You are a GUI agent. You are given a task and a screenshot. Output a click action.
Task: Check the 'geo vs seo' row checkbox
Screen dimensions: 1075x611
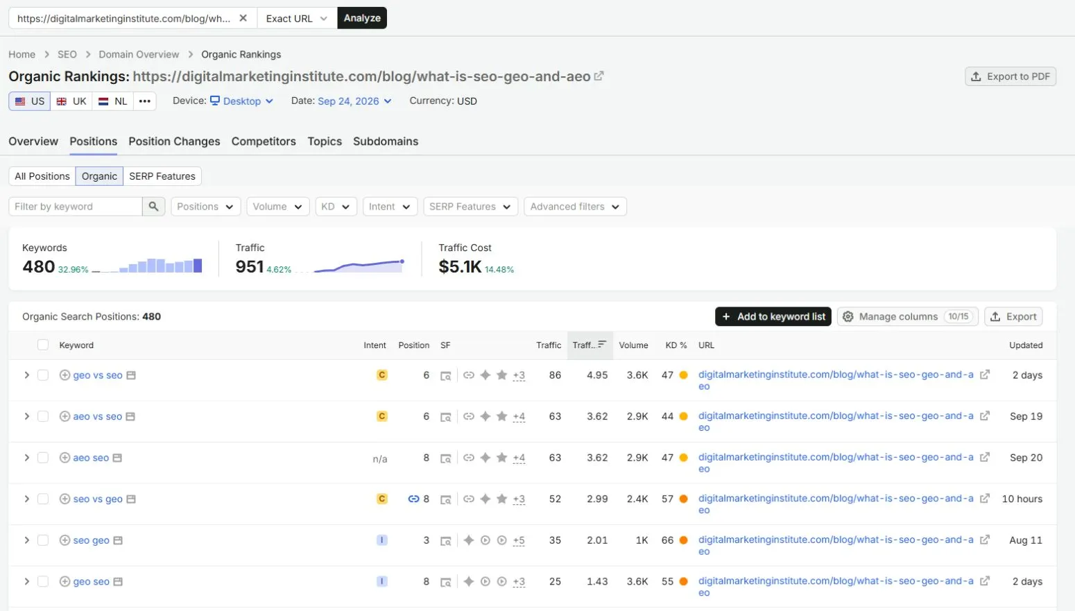click(43, 375)
